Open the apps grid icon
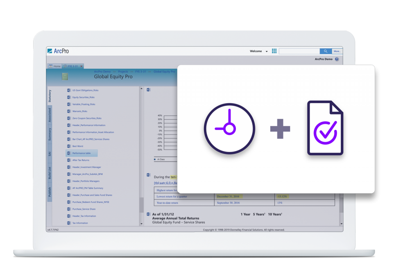This screenshot has width=394, height=270. pyautogui.click(x=274, y=51)
